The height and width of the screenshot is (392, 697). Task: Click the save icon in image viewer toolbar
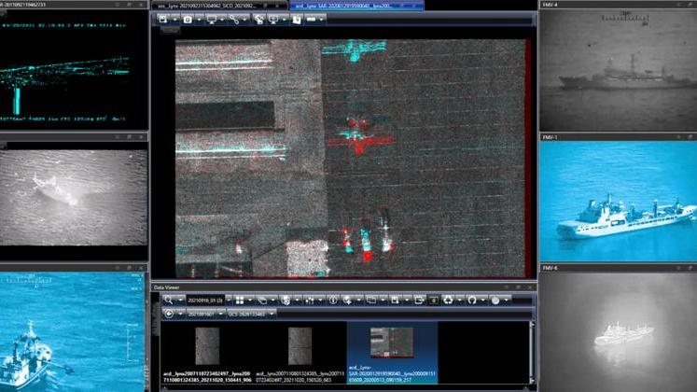click(163, 19)
